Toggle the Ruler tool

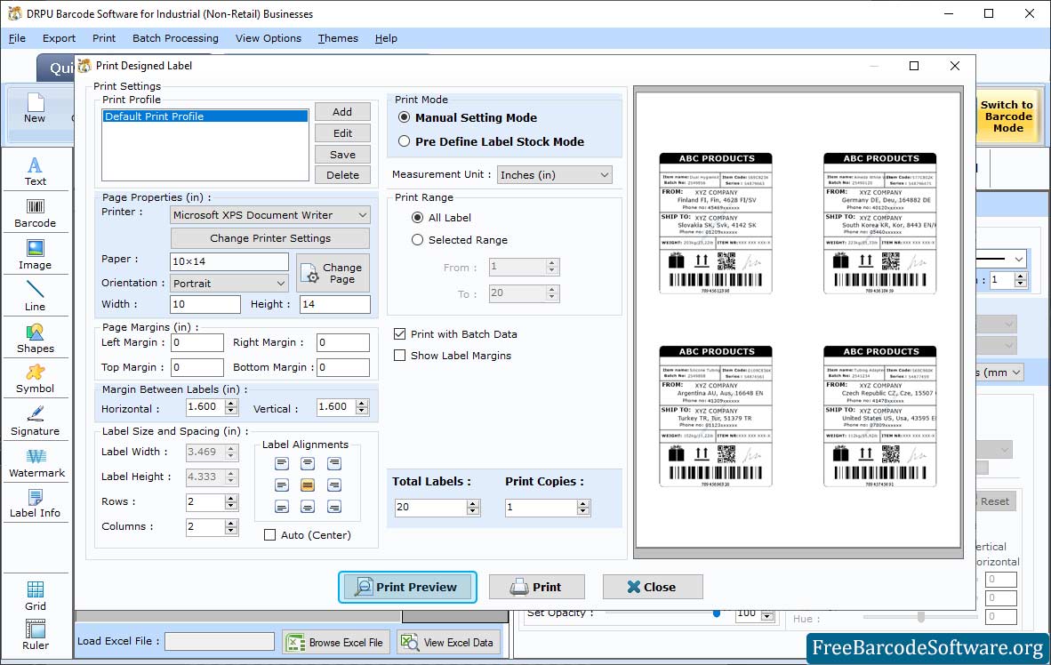point(35,635)
